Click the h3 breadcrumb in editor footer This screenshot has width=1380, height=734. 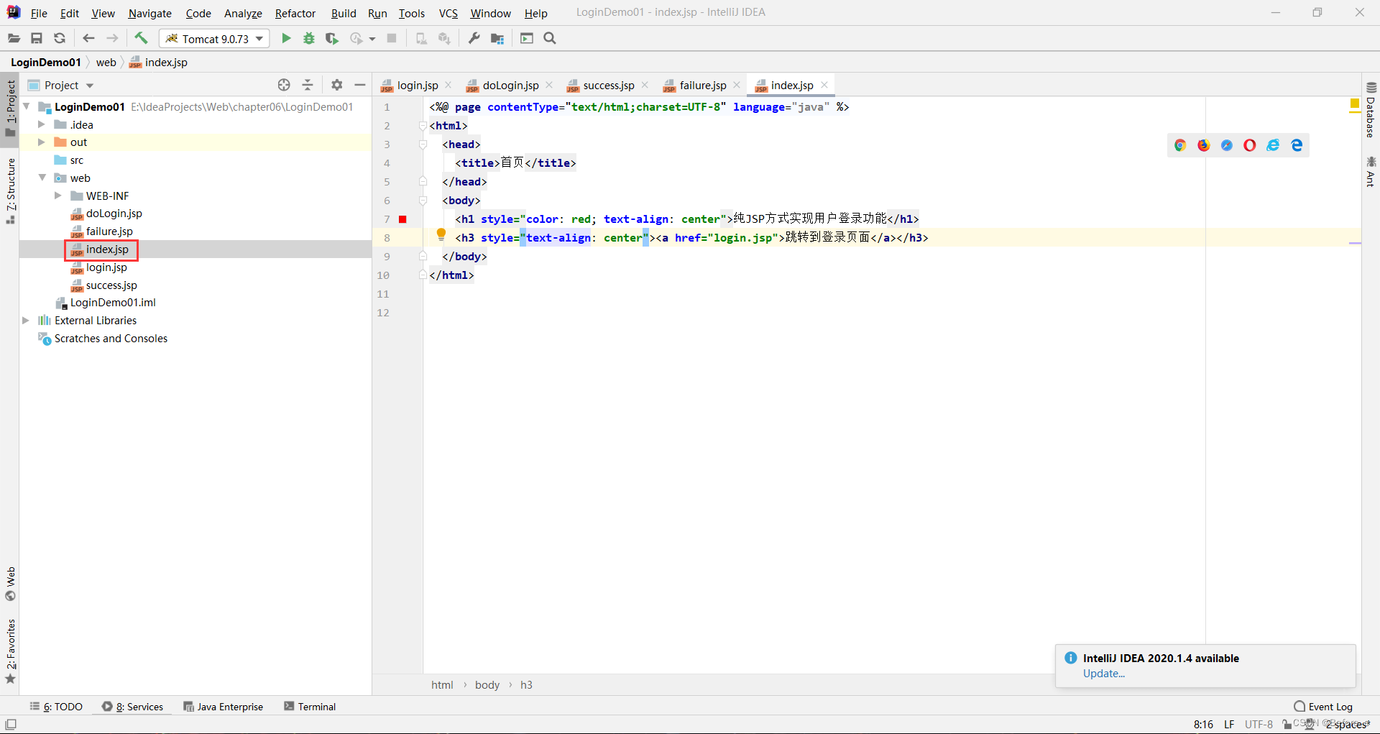click(x=526, y=685)
